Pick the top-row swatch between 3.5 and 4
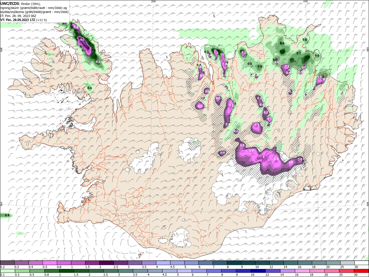The width and height of the screenshot is (369, 277). (x=149, y=263)
